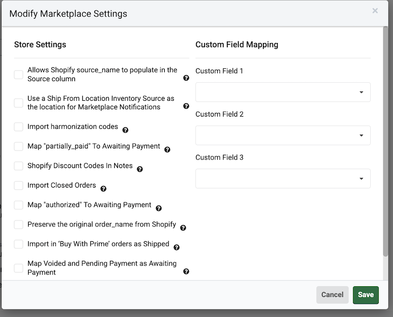
Task: Tick the Import Closed Orders checkbox
Action: 19,186
